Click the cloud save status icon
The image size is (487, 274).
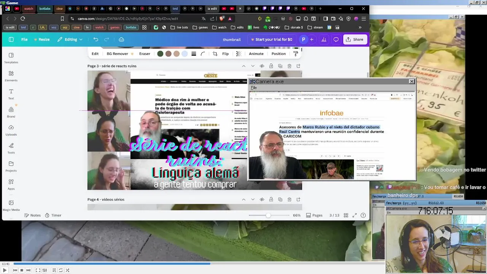pyautogui.click(x=121, y=39)
